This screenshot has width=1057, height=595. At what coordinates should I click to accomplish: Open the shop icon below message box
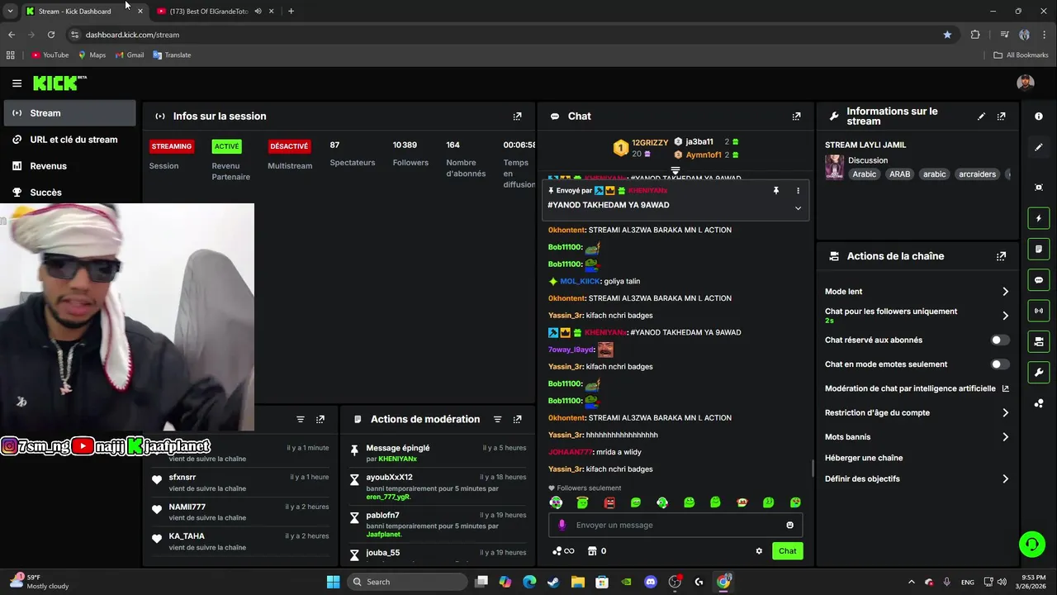[591, 551]
